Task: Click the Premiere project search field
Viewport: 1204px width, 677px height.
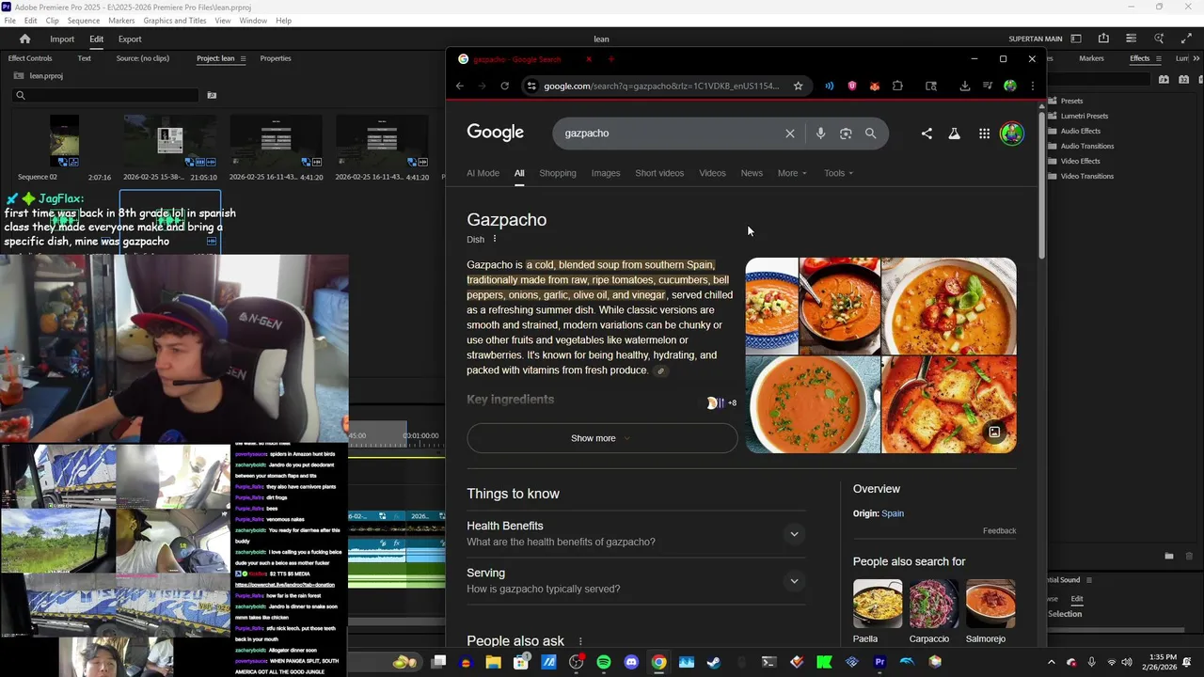Action: [x=105, y=95]
